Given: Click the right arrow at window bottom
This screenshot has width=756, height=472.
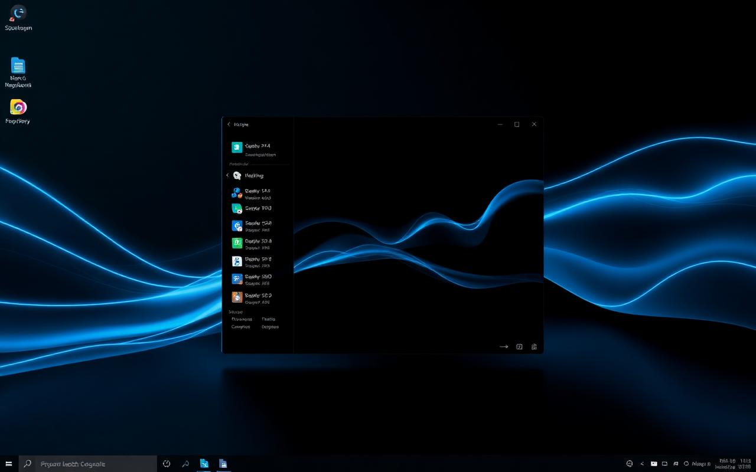Looking at the screenshot, I should click(x=504, y=347).
